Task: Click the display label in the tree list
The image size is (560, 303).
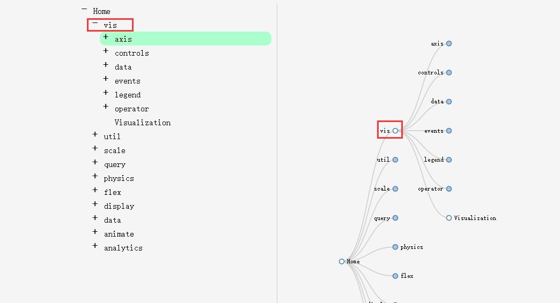Action: pos(119,206)
